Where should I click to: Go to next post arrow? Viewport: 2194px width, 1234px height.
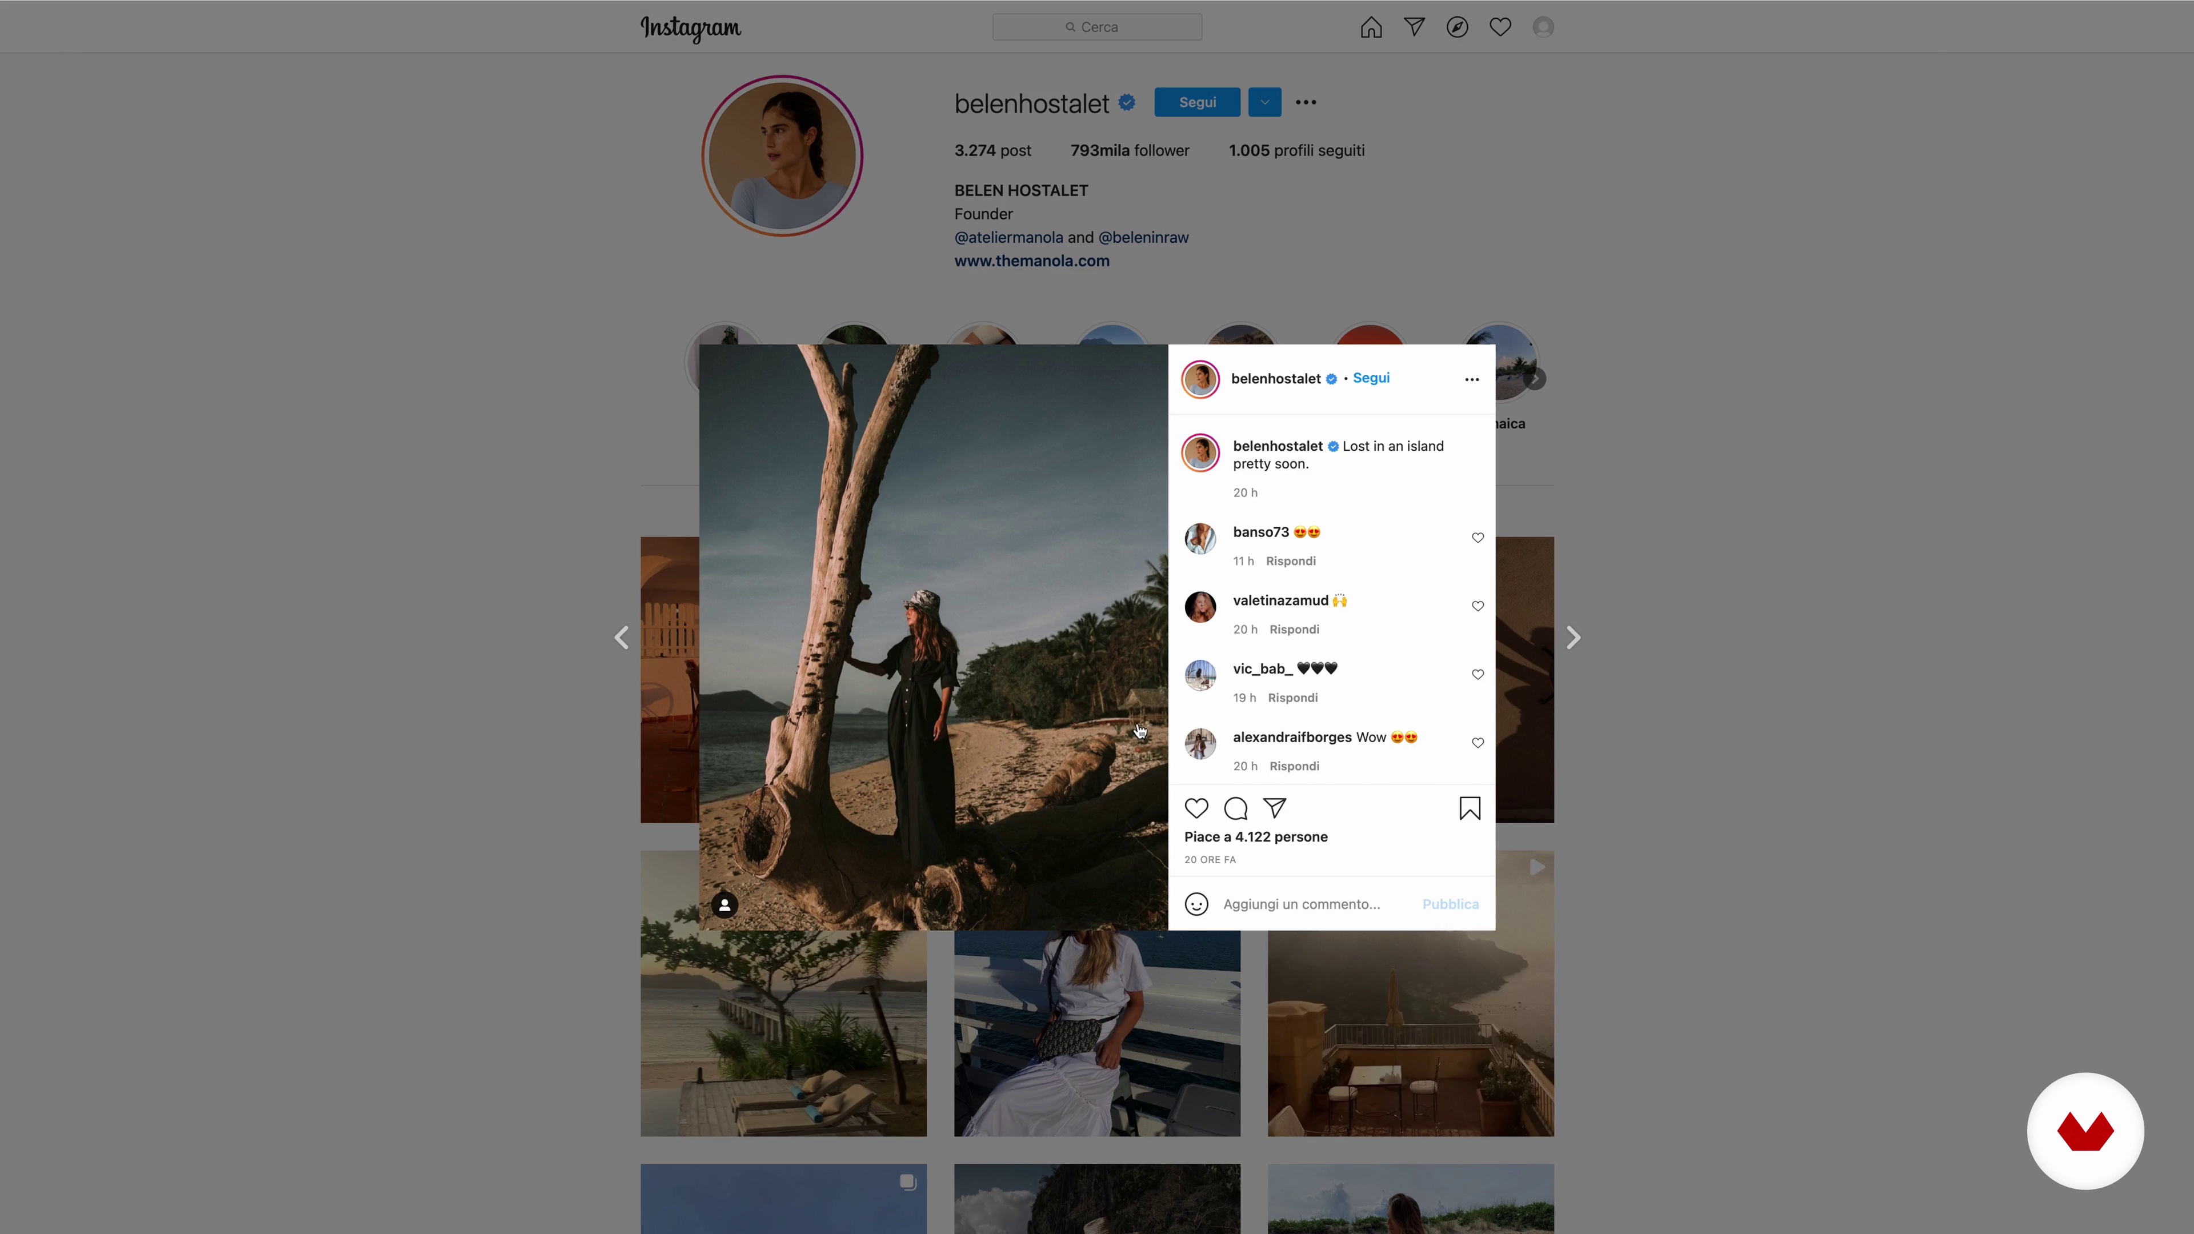tap(1572, 638)
